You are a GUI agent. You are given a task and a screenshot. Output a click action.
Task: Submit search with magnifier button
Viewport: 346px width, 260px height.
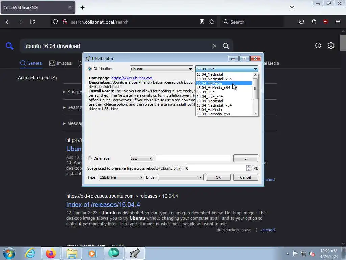226,46
